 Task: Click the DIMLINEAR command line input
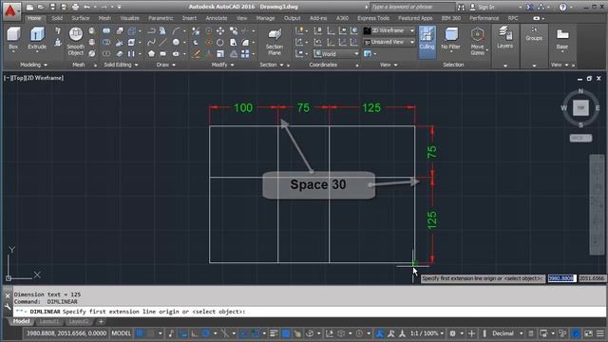pos(309,312)
